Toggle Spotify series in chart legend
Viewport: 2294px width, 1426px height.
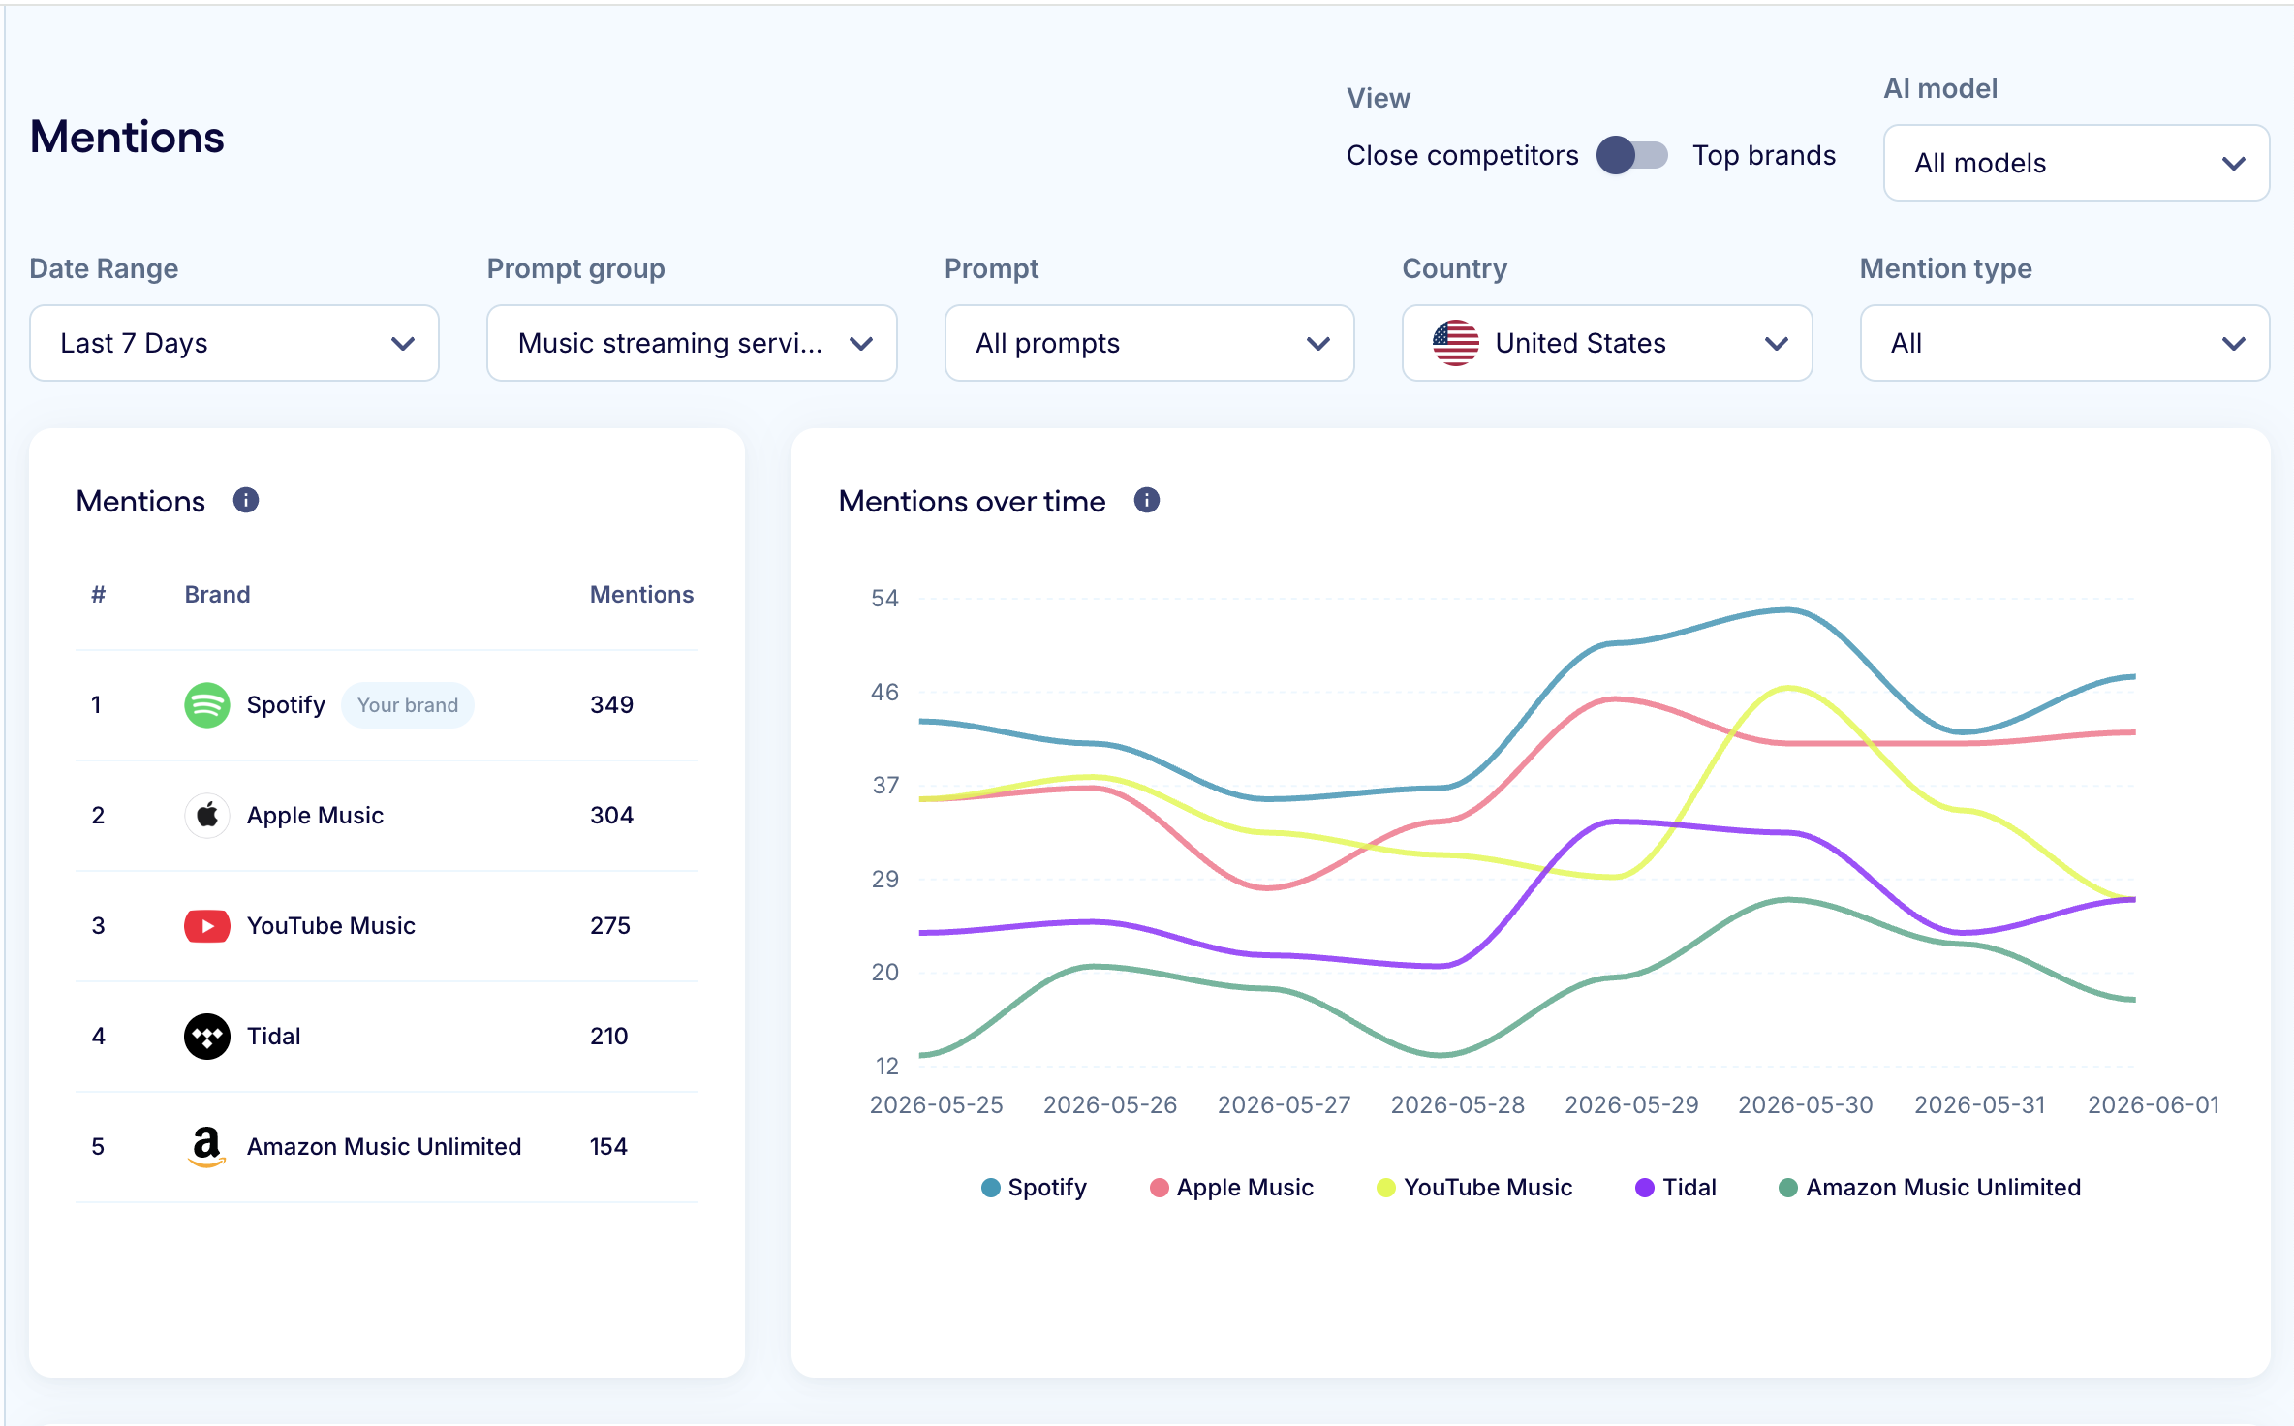click(x=1034, y=1188)
